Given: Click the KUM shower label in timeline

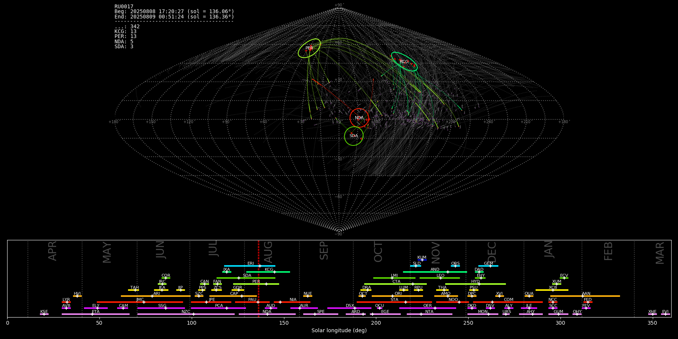Looking at the screenshot, I should coord(422,258).
